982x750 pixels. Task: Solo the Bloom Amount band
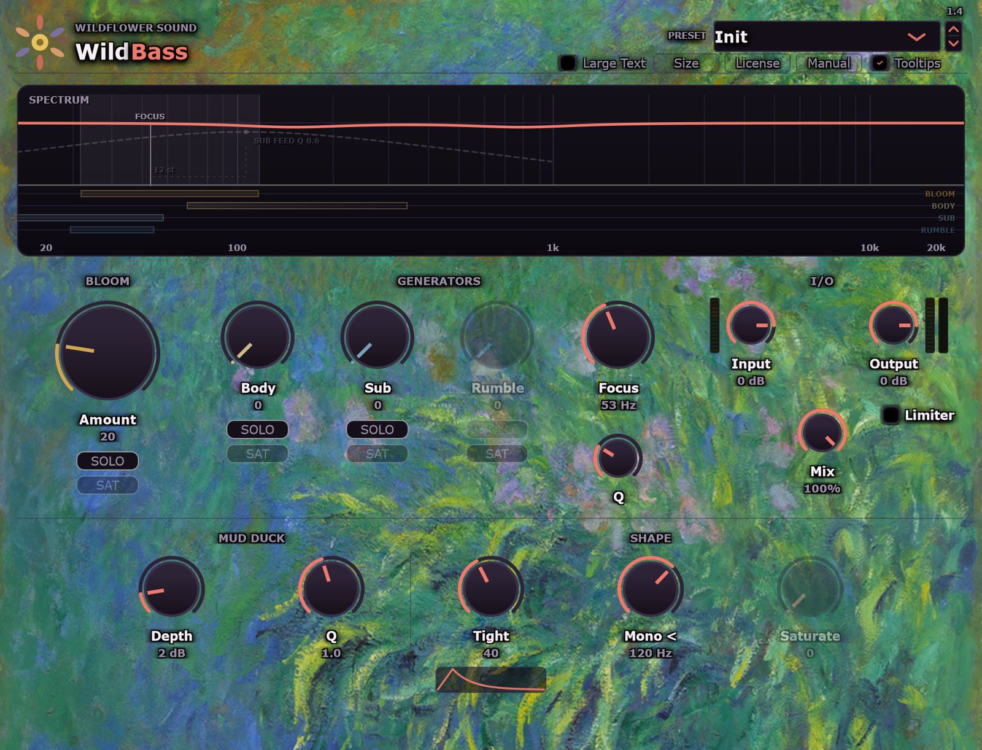(107, 461)
